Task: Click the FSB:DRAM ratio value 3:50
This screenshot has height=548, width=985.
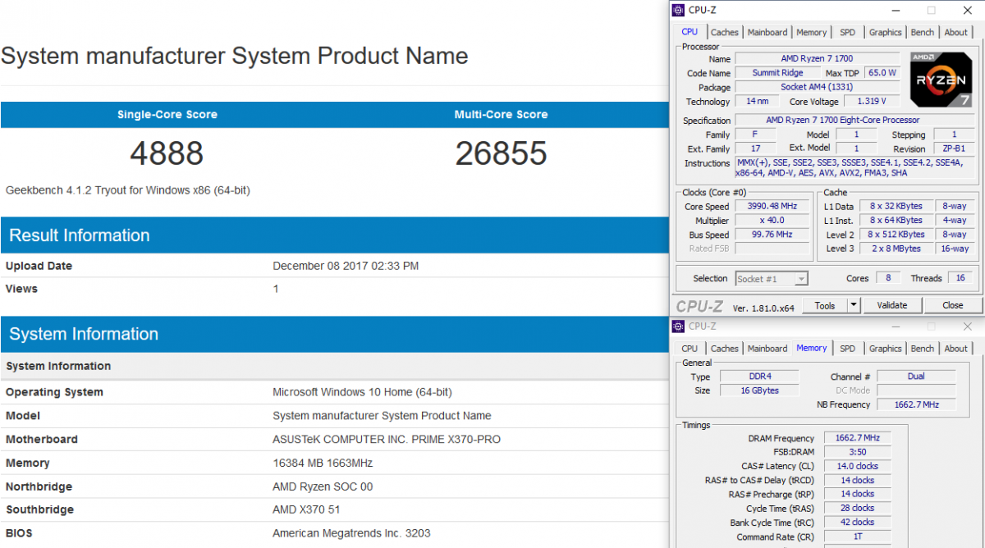Action: [x=857, y=452]
